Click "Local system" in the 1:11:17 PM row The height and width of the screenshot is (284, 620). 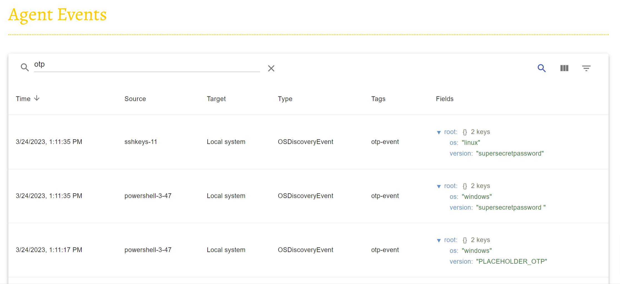(226, 250)
